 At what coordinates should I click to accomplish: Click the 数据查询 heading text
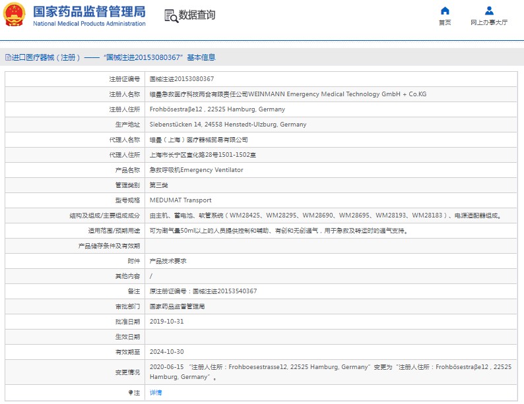(x=197, y=15)
